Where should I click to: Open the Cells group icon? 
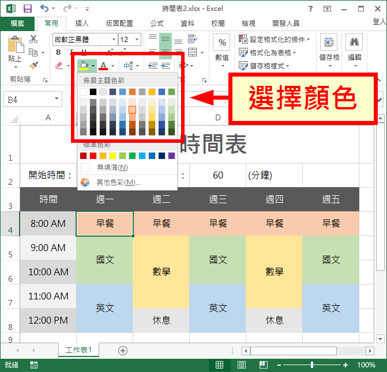coord(329,42)
